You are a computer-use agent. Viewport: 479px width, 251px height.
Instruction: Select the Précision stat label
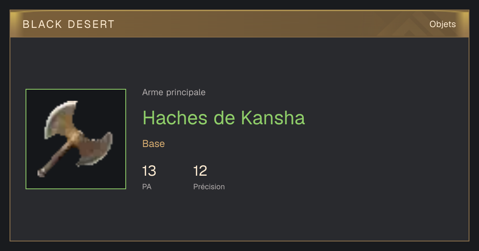click(x=209, y=186)
